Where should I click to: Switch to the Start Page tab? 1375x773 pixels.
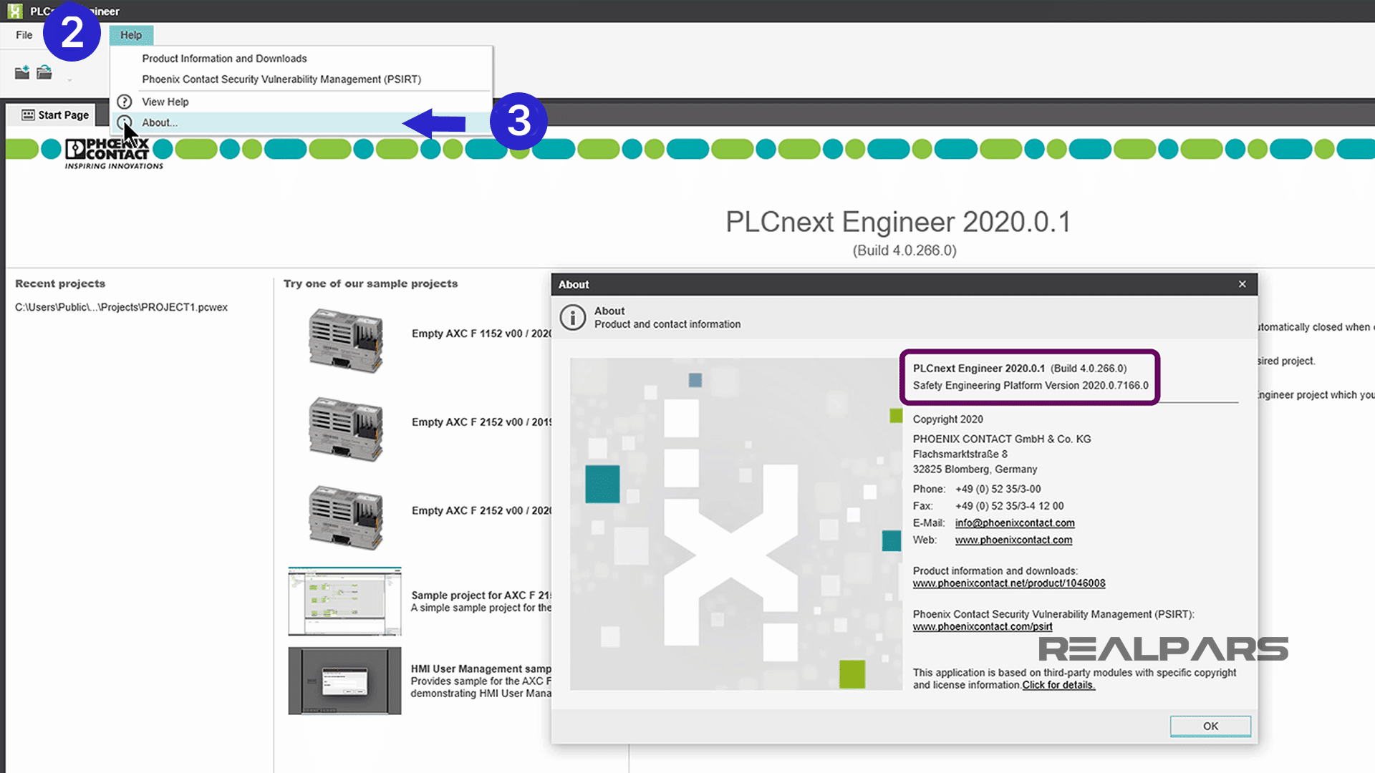coord(55,115)
